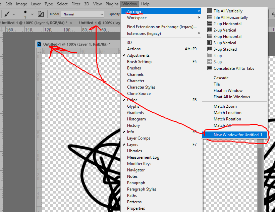Expand the Arrange submenu
This screenshot has width=275, height=212.
(x=161, y=11)
